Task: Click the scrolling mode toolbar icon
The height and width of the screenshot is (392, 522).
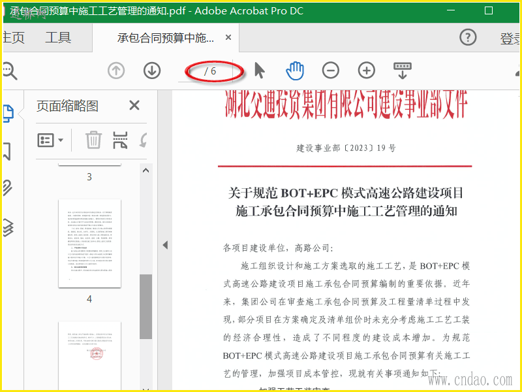Action: [x=403, y=71]
